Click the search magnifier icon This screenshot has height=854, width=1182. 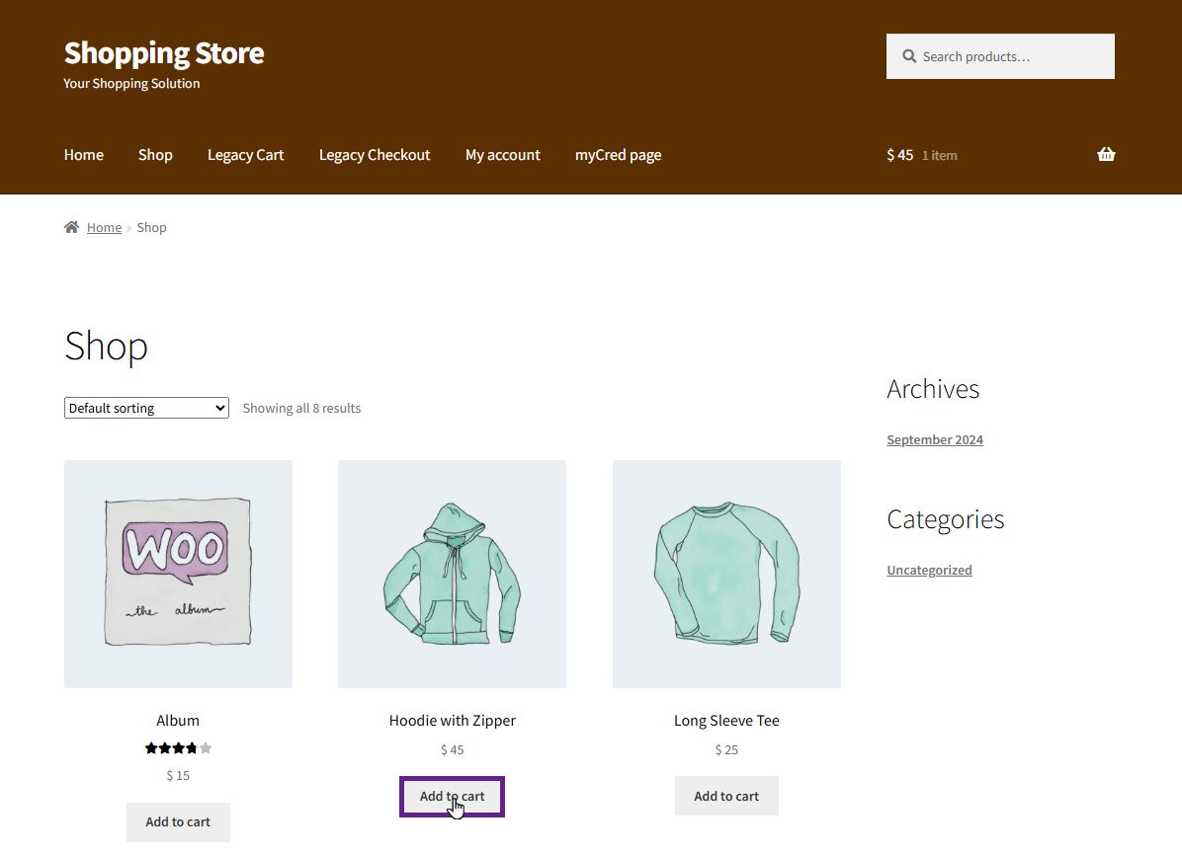[909, 57]
